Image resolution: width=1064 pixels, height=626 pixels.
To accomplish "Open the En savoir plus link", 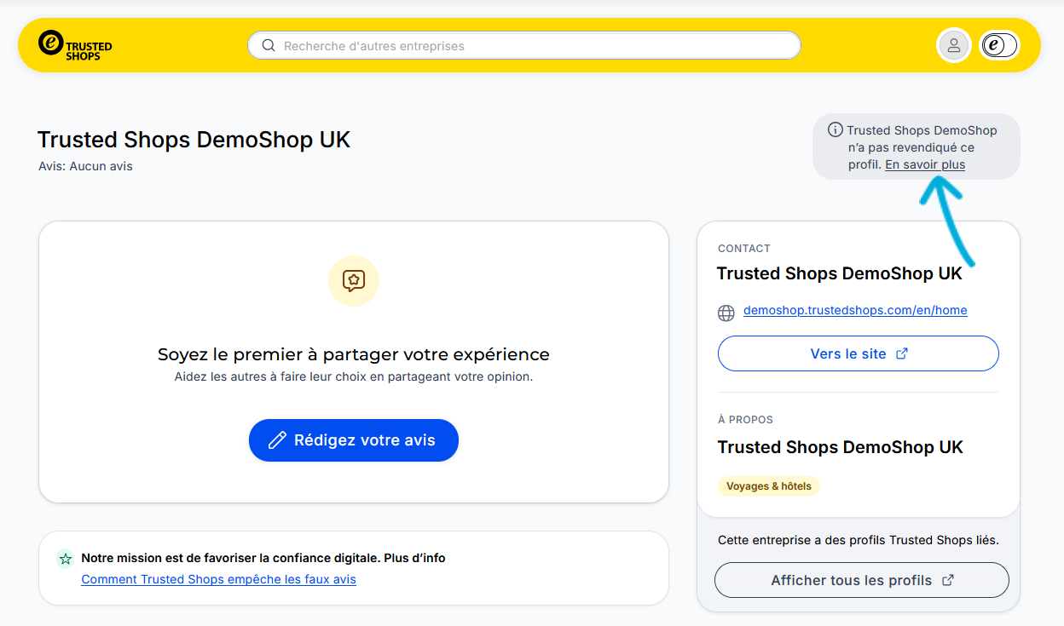I will [925, 164].
